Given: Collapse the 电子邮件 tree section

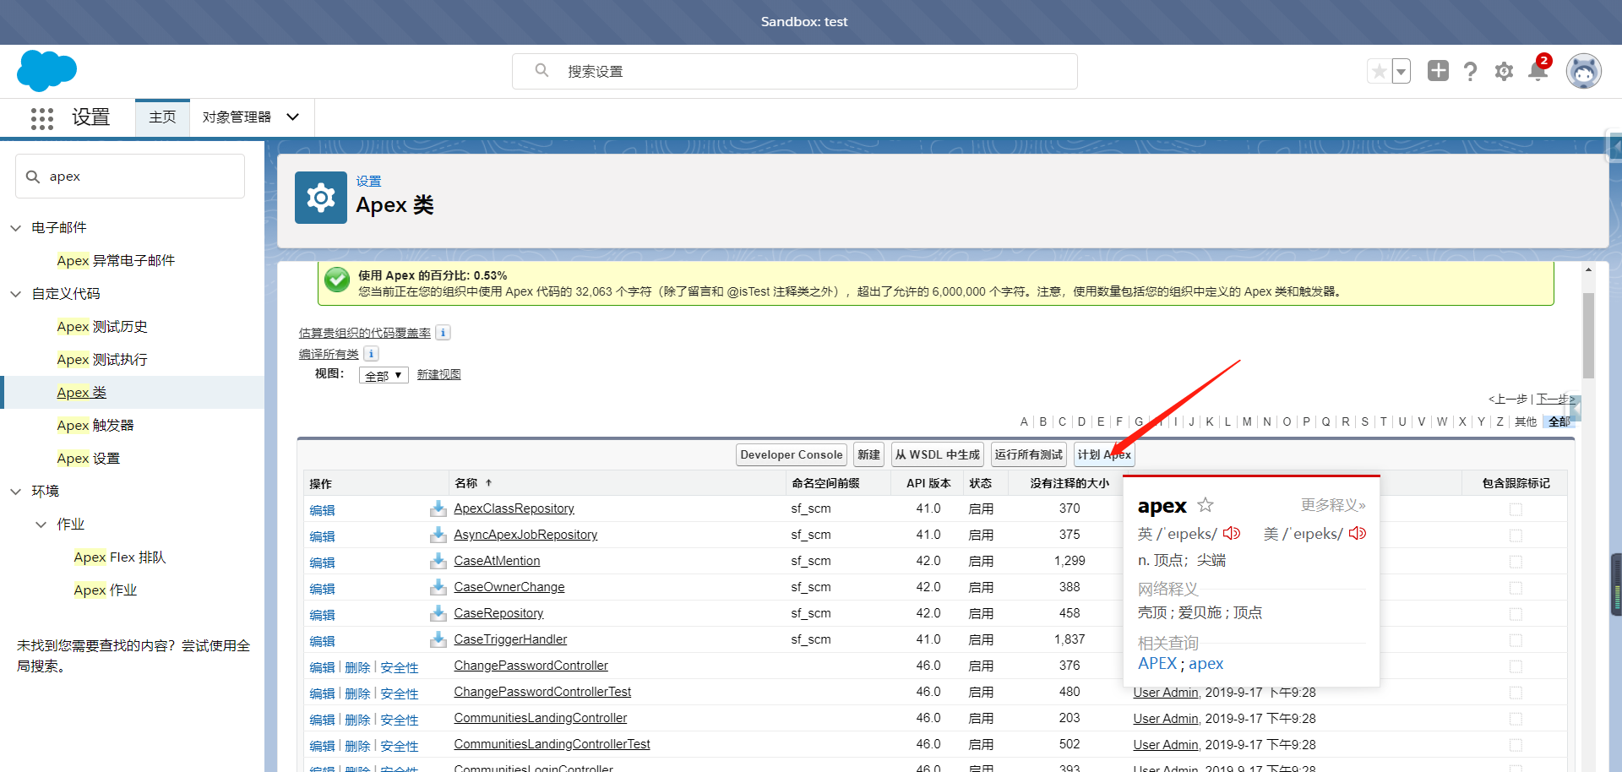Looking at the screenshot, I should pyautogui.click(x=15, y=228).
